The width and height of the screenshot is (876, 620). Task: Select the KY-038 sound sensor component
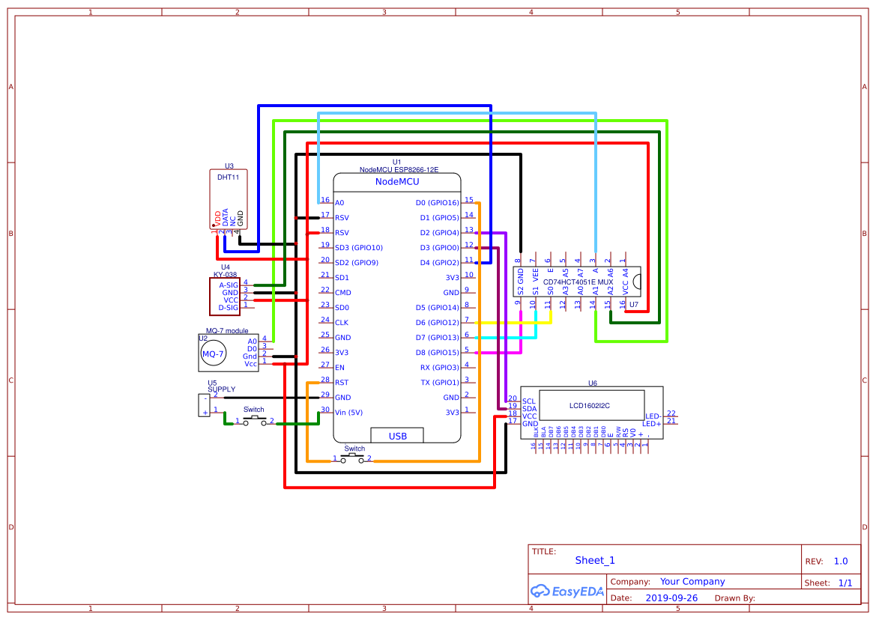coord(224,296)
